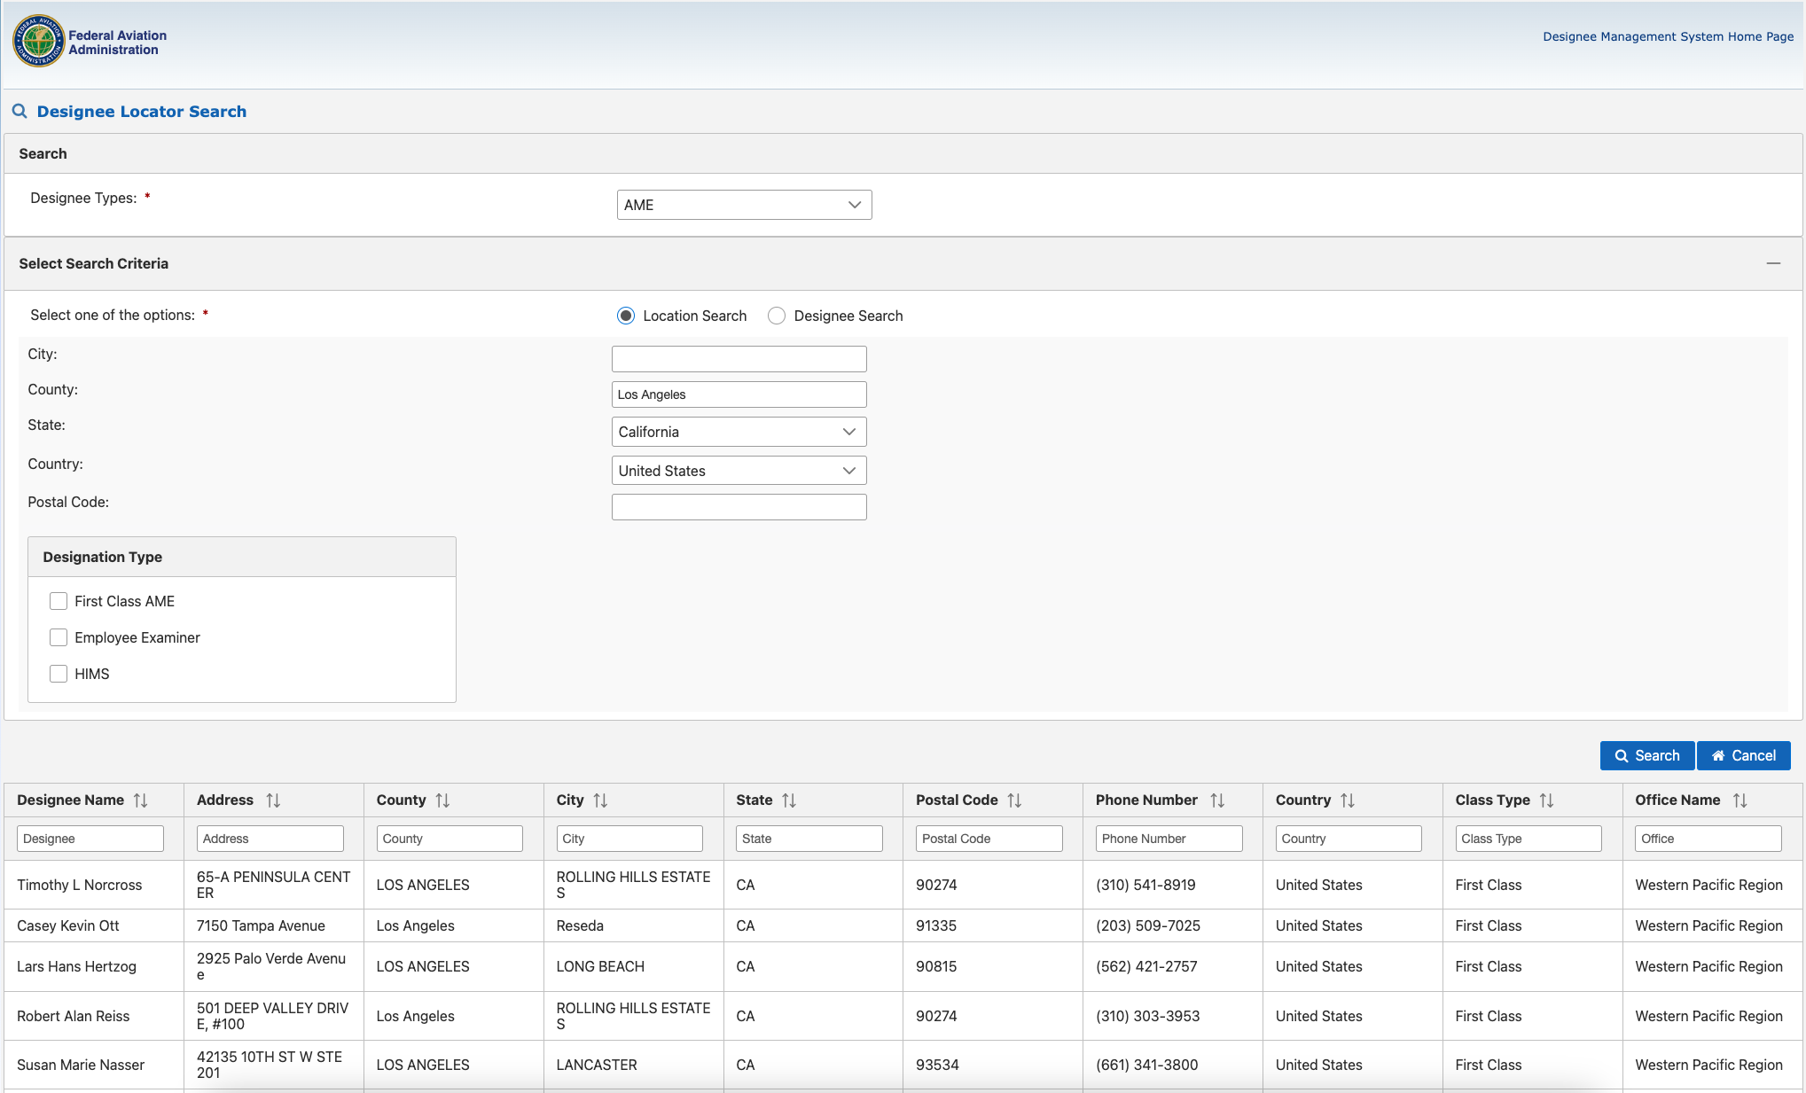
Task: Select the Designee Search radio option
Action: click(x=777, y=316)
